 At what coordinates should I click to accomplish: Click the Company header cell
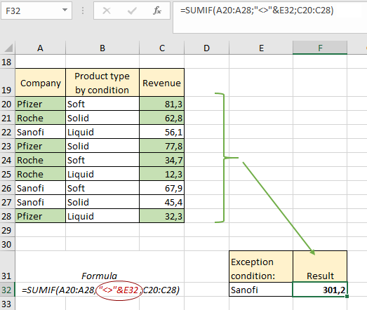tap(41, 83)
